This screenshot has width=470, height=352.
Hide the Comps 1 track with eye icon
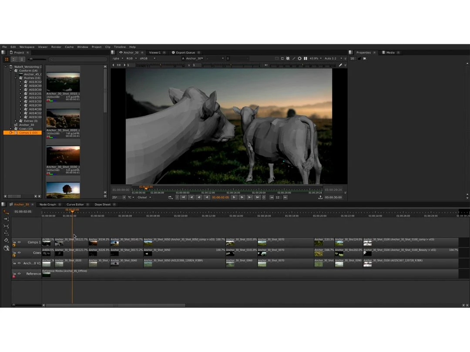19,242
